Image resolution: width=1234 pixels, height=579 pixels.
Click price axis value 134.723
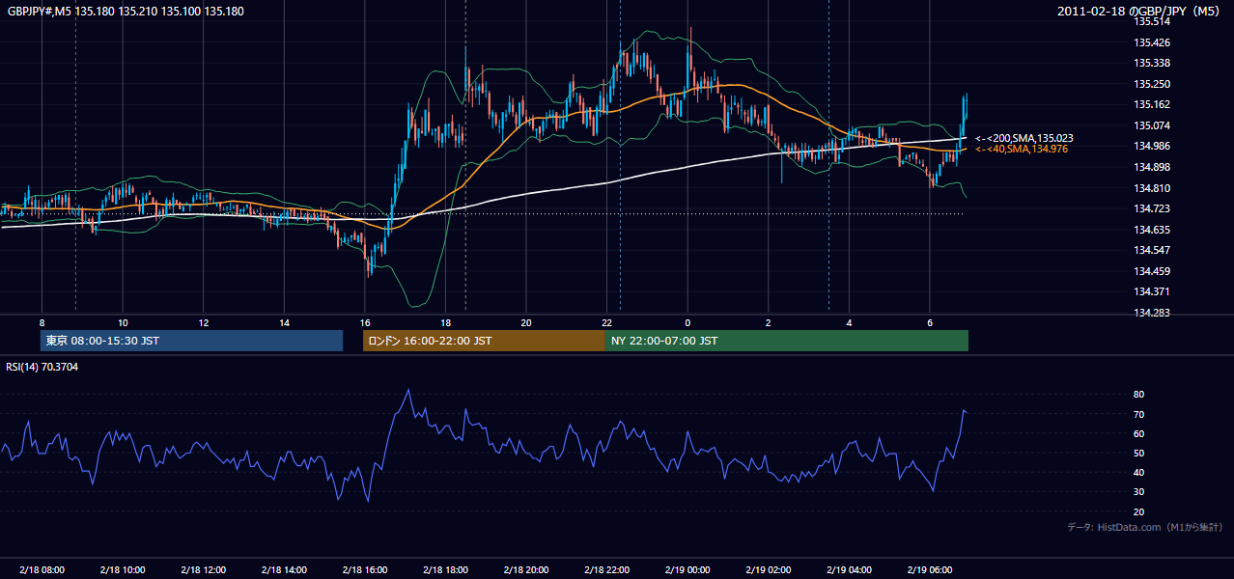1151,208
